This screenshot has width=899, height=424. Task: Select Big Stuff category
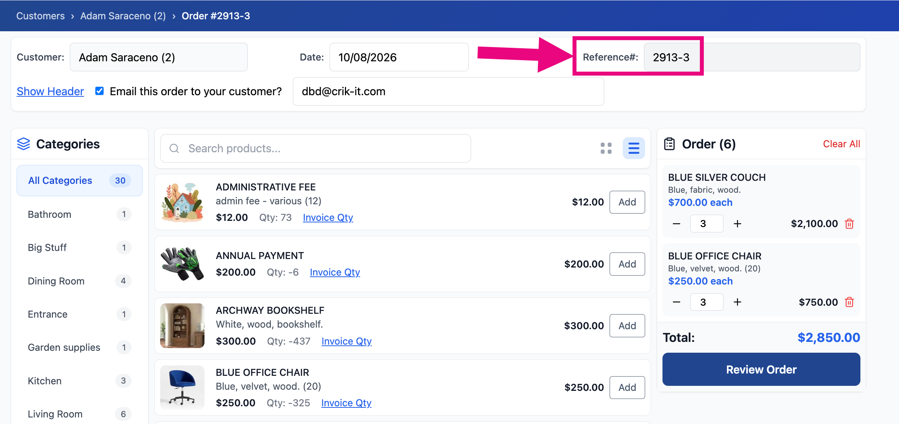[79, 247]
